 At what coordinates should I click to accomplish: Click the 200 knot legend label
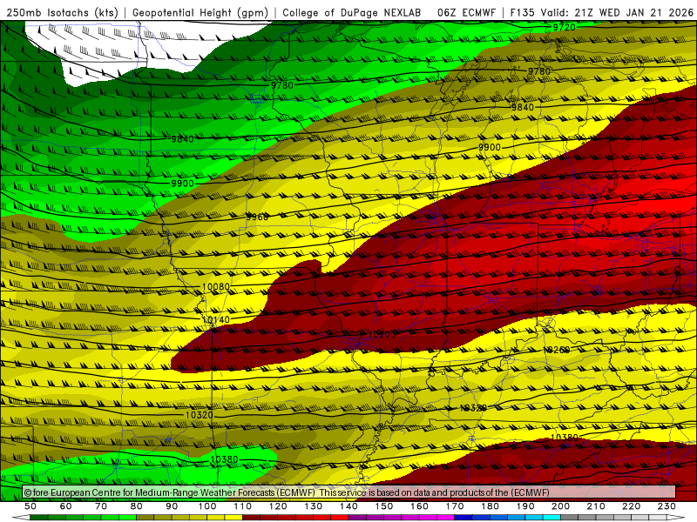click(x=561, y=506)
